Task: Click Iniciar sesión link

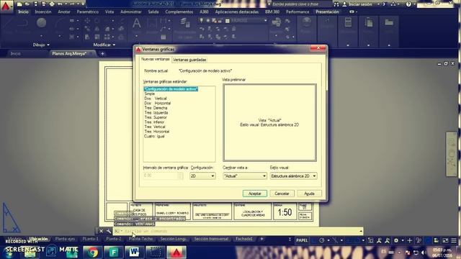Action: (360, 4)
